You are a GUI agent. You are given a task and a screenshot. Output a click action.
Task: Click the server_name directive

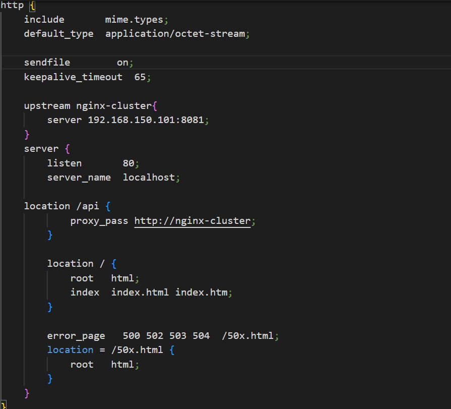coord(79,178)
